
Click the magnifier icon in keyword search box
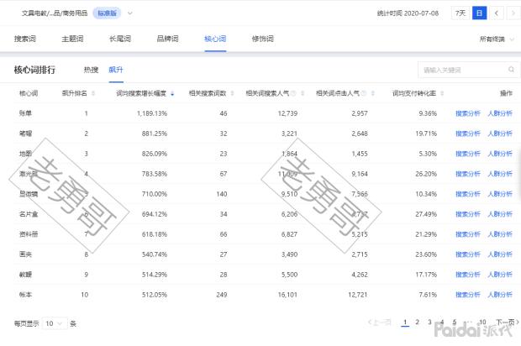(x=511, y=70)
